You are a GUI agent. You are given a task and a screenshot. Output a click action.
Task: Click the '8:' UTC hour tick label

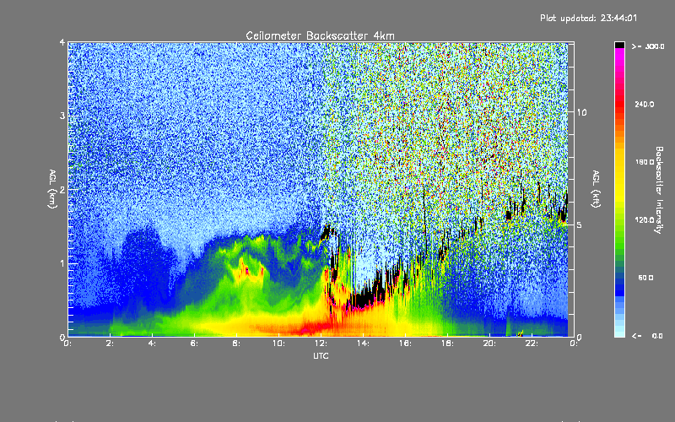[x=237, y=344]
